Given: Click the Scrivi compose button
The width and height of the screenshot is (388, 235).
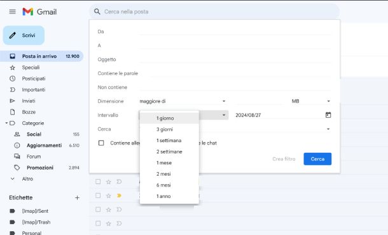Looking at the screenshot, I should [x=24, y=36].
